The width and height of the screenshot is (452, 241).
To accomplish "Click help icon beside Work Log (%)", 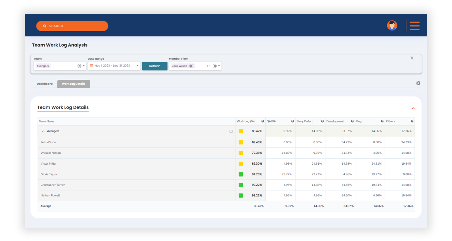I will click(262, 121).
